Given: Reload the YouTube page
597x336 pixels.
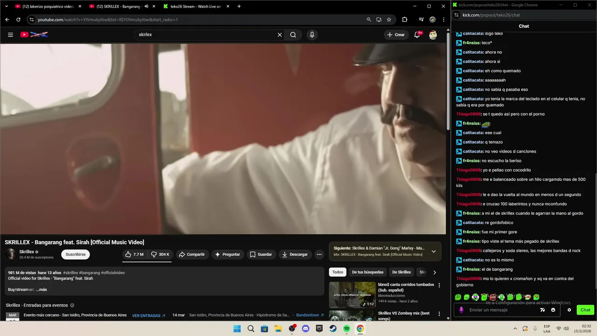Looking at the screenshot, I should pyautogui.click(x=18, y=20).
